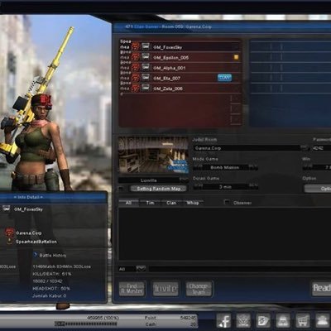Click red clan mark next to GM_FoxedSky
Viewport: 331px width, 331px height.
click(136, 47)
